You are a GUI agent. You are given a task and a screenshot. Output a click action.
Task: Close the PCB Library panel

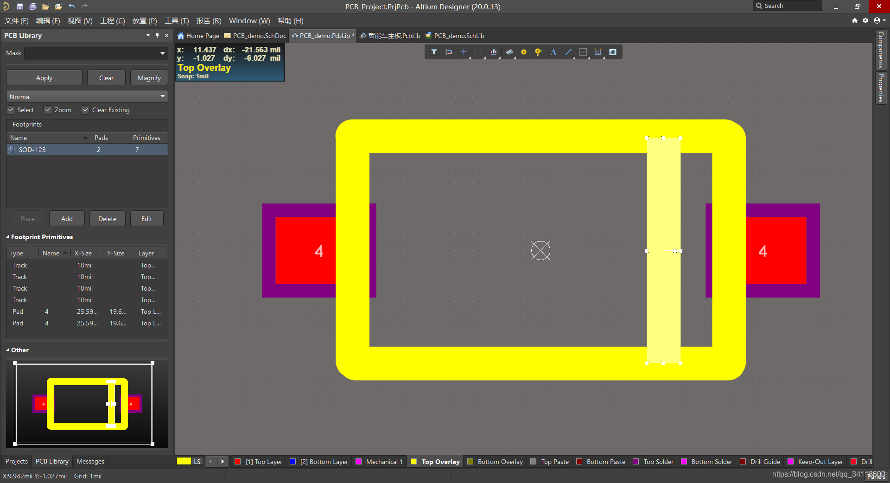click(x=167, y=35)
